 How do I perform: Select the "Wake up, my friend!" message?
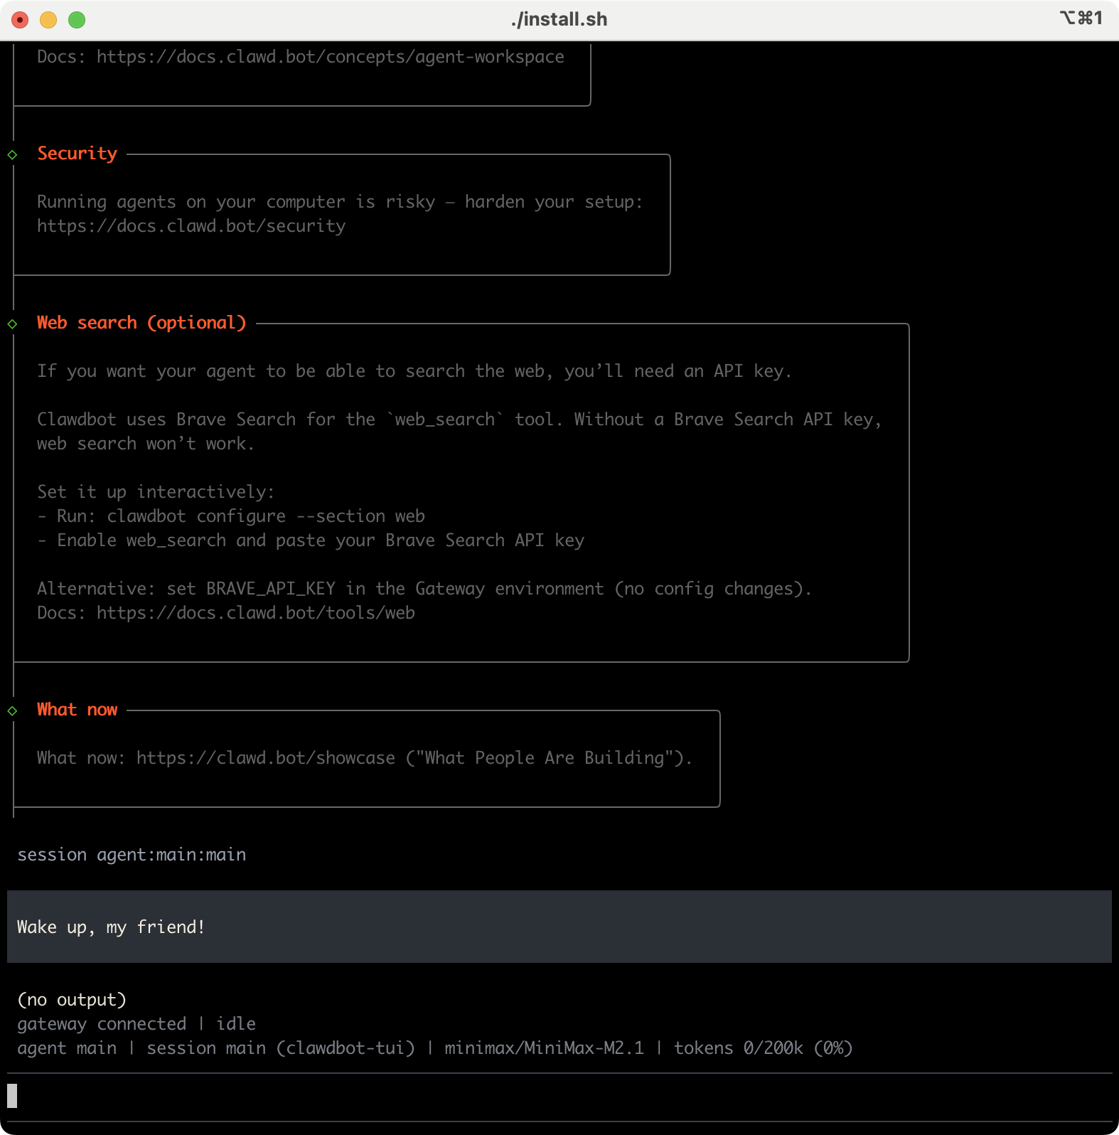tap(111, 927)
